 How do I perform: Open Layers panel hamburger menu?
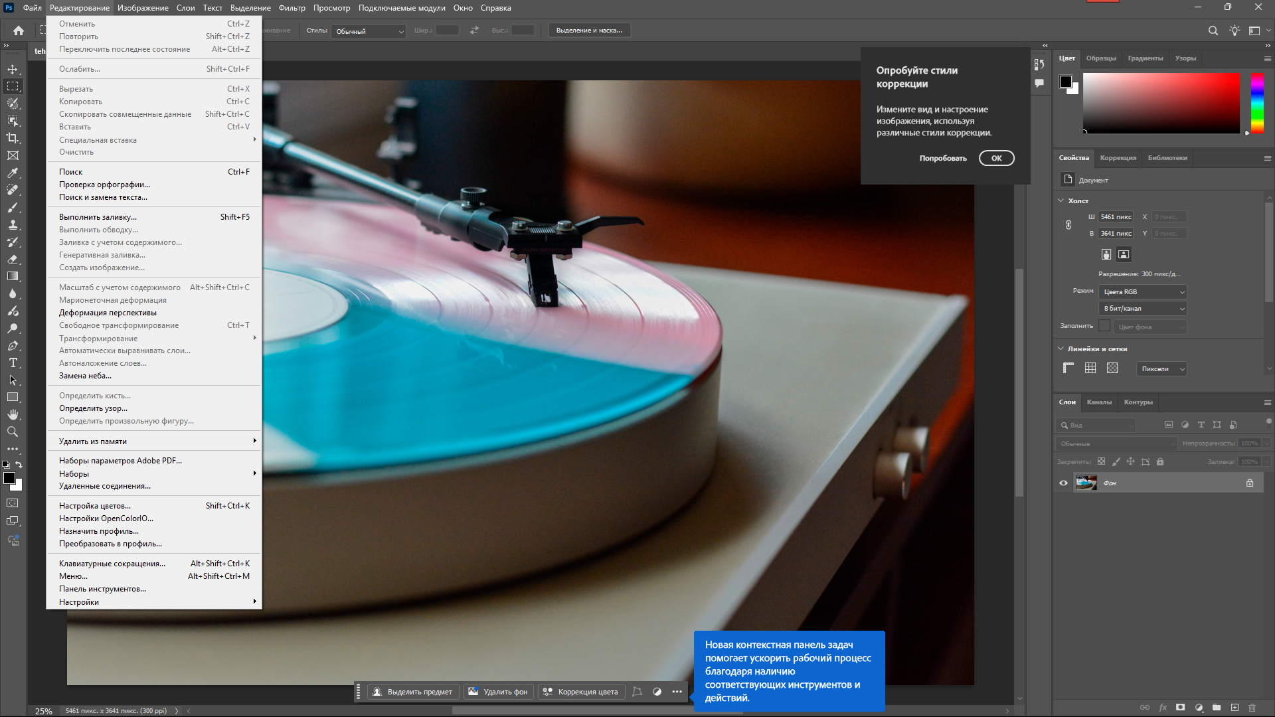click(1267, 402)
